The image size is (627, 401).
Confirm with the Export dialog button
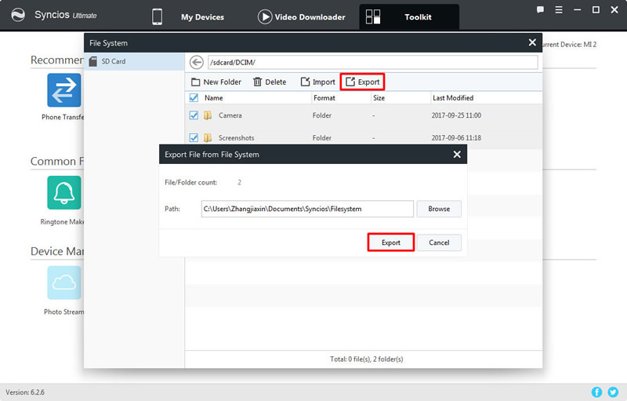pyautogui.click(x=390, y=242)
